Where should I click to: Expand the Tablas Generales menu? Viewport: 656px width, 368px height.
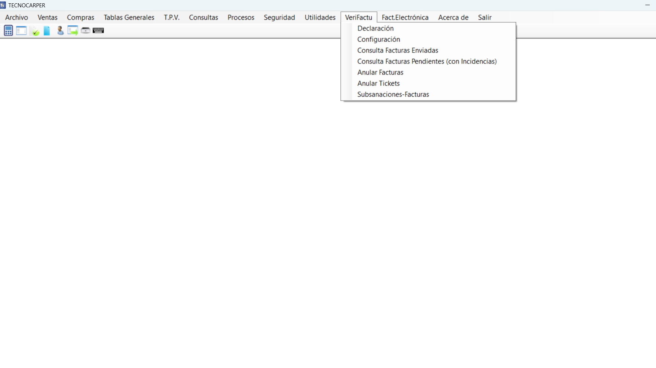[129, 17]
